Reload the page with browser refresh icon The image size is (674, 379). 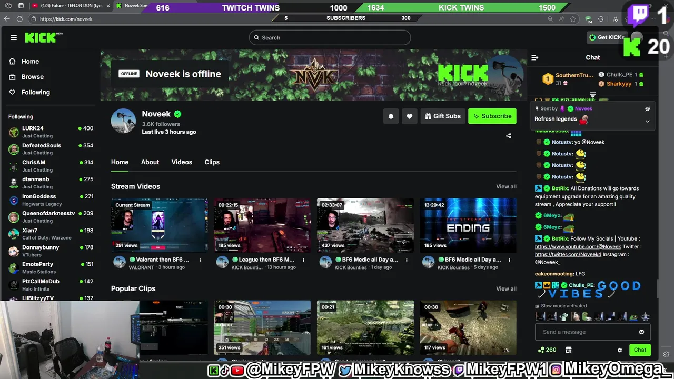pyautogui.click(x=19, y=19)
